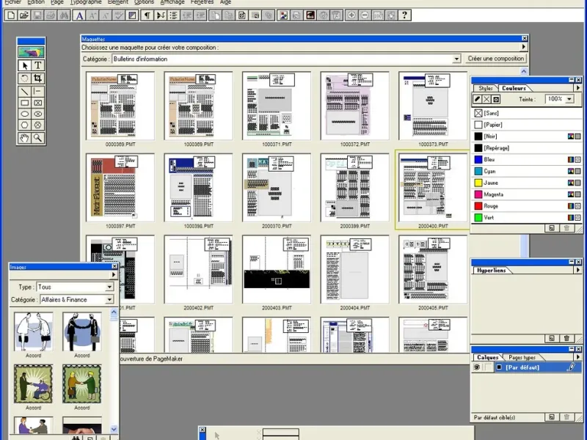The width and height of the screenshot is (587, 440).
Task: Open the Teinte 100% dropdown
Action: point(569,99)
